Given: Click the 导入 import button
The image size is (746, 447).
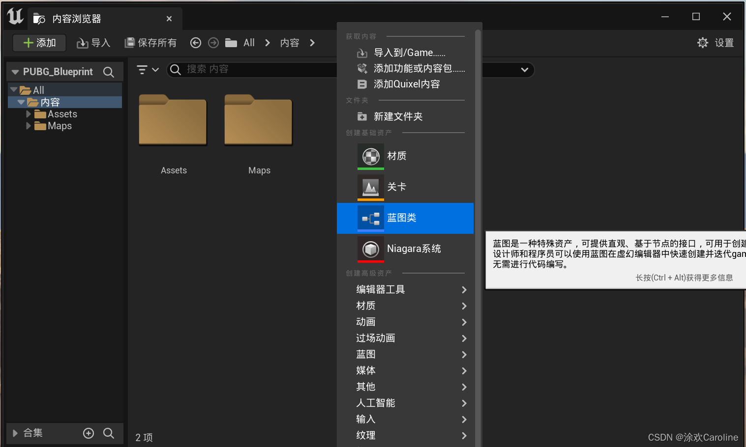Looking at the screenshot, I should (93, 43).
